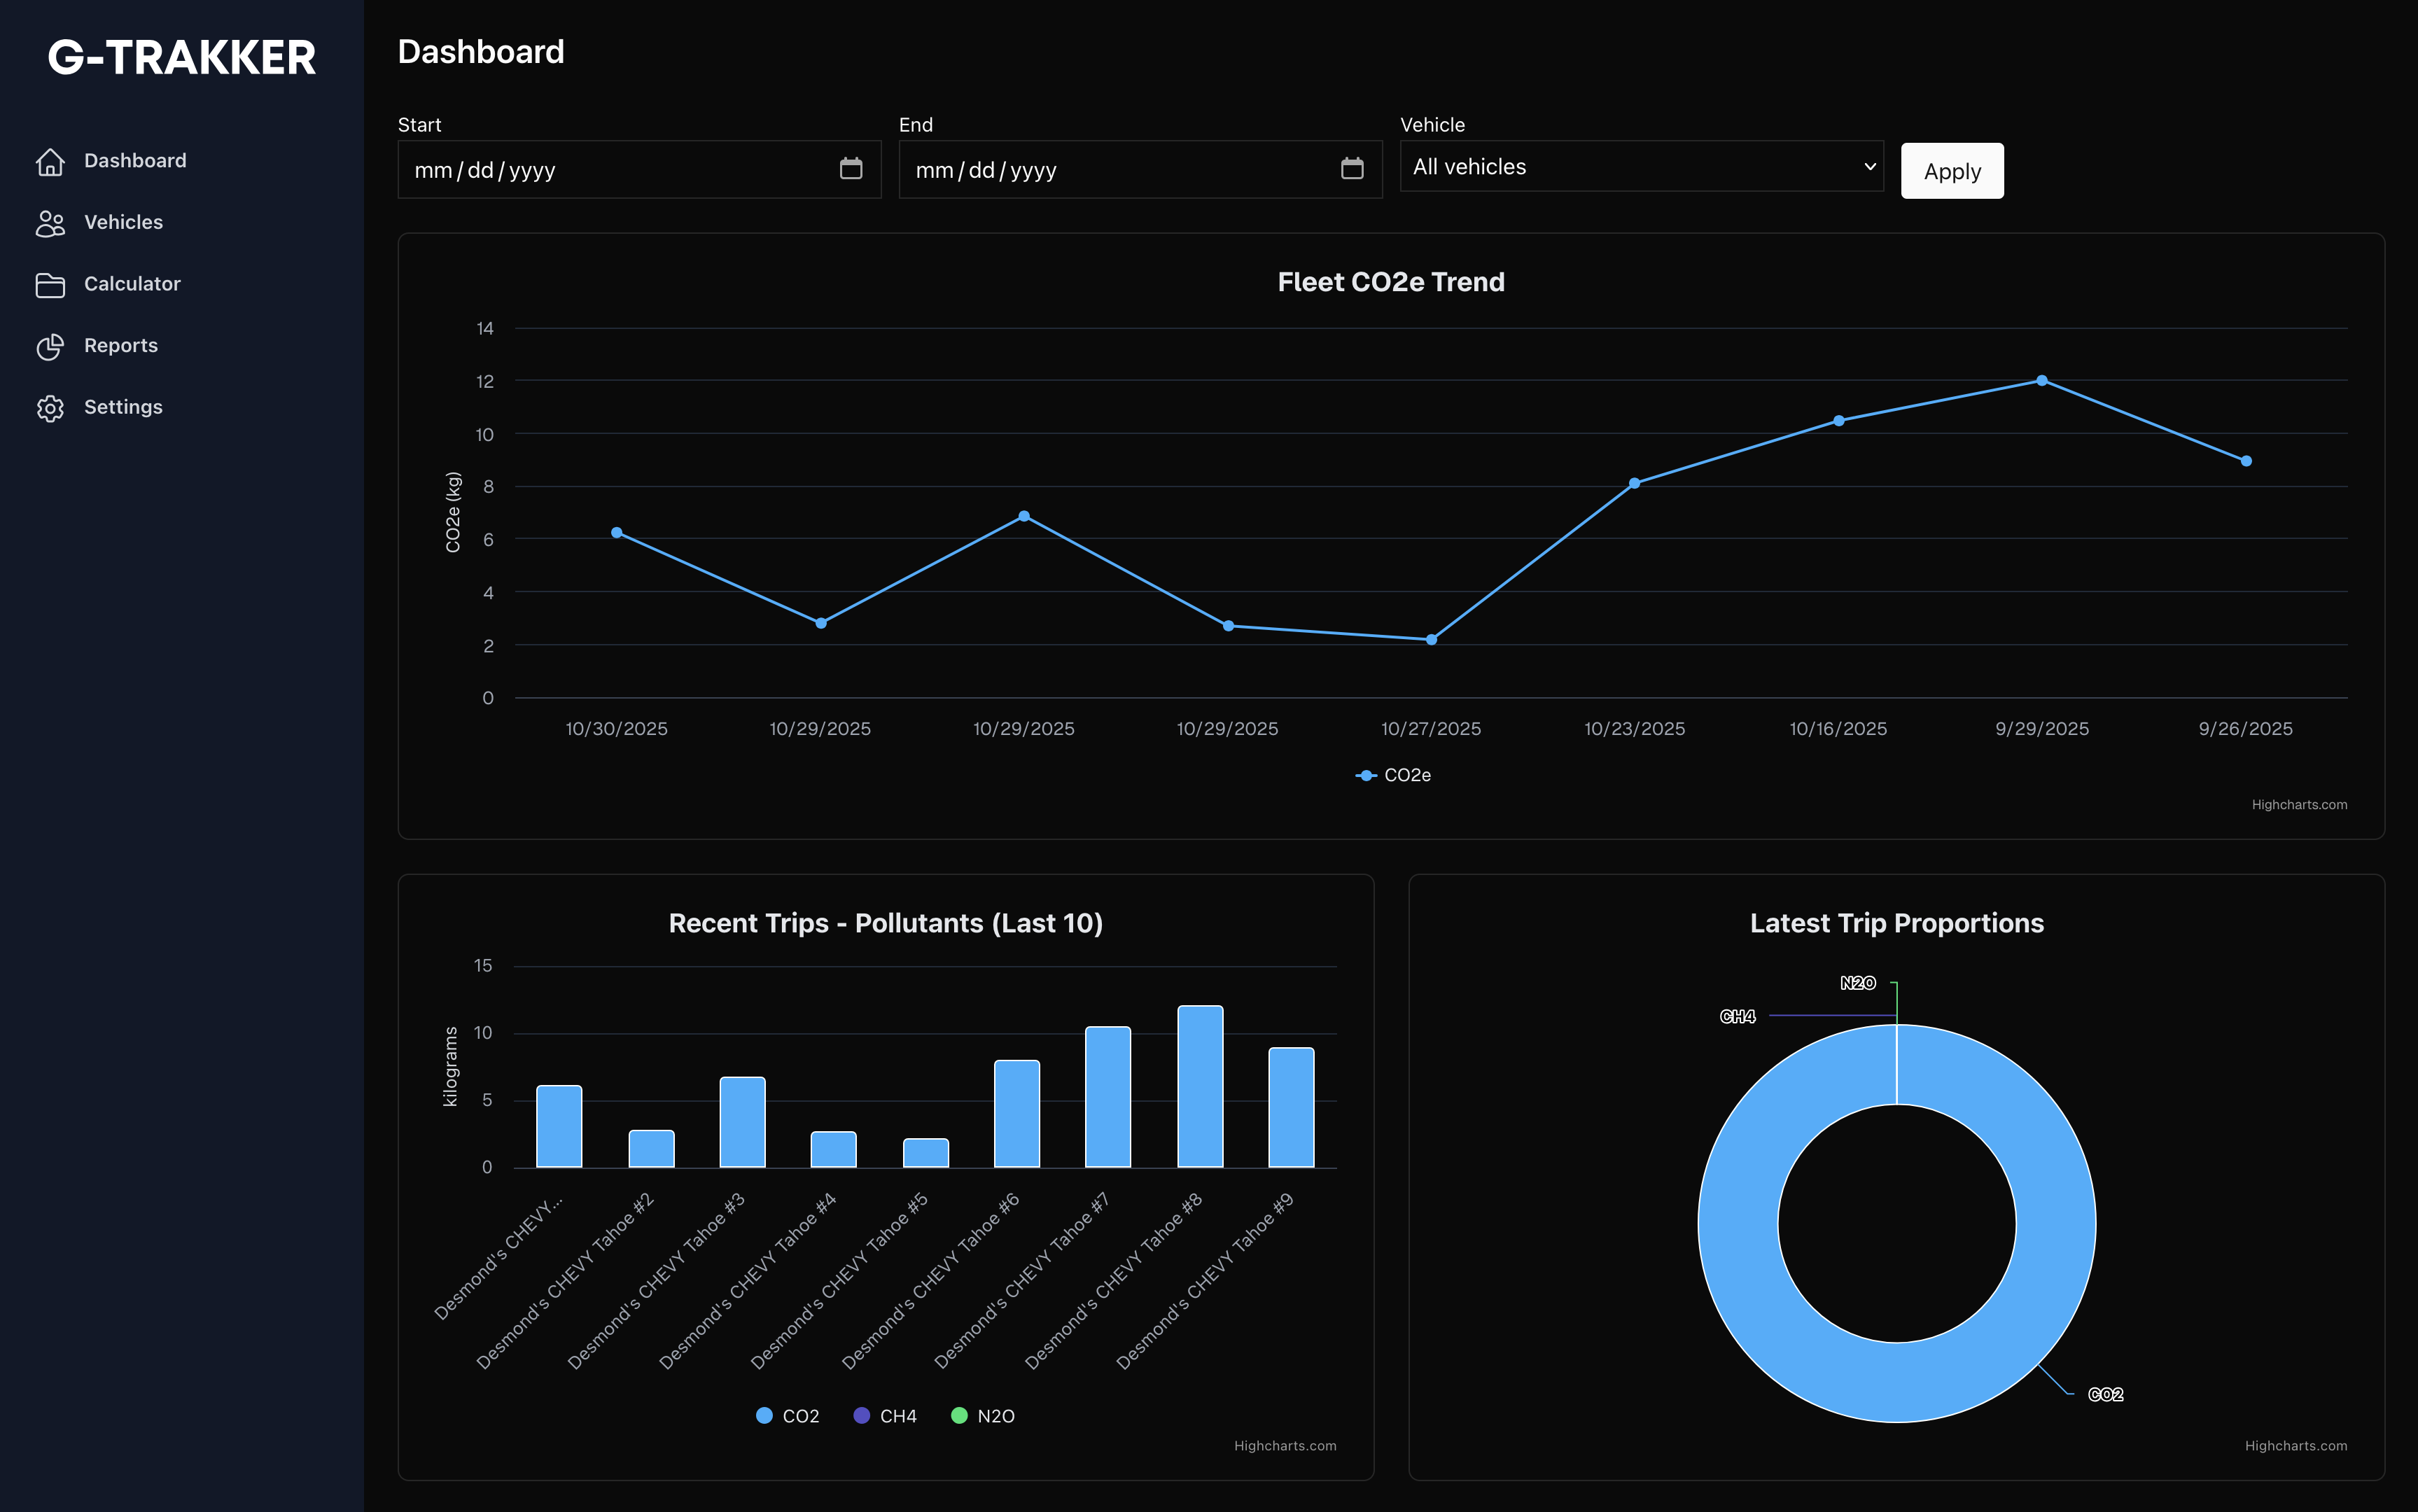Image resolution: width=2418 pixels, height=1512 pixels.
Task: Click the Start date input field
Action: 600,170
